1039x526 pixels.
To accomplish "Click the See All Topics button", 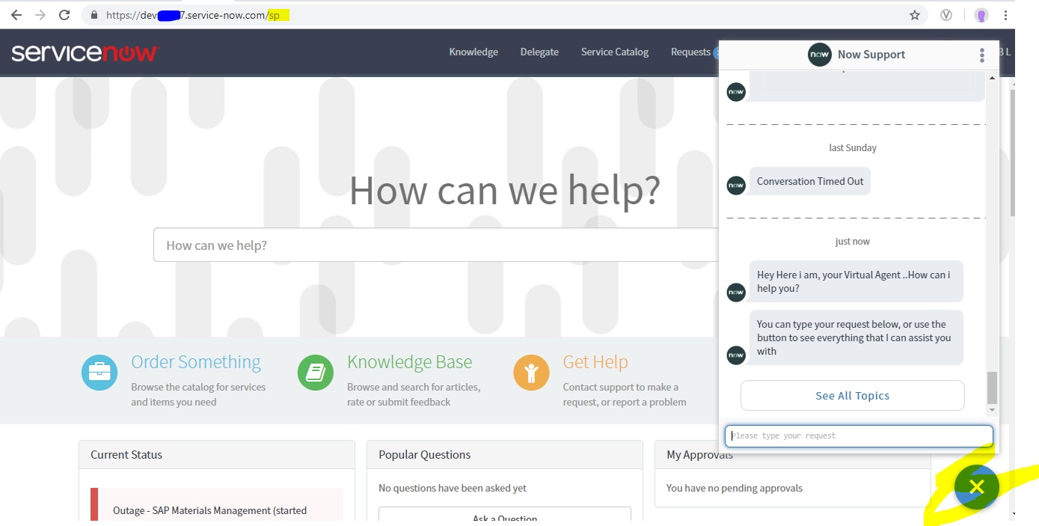I will (852, 395).
